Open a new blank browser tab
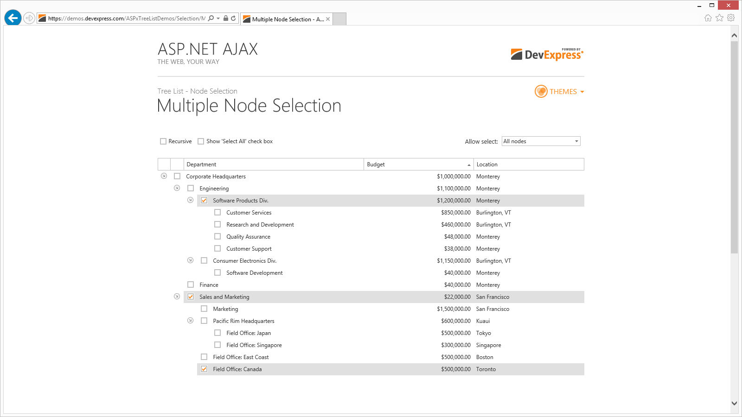Viewport: 742px width, 417px height. (x=340, y=19)
